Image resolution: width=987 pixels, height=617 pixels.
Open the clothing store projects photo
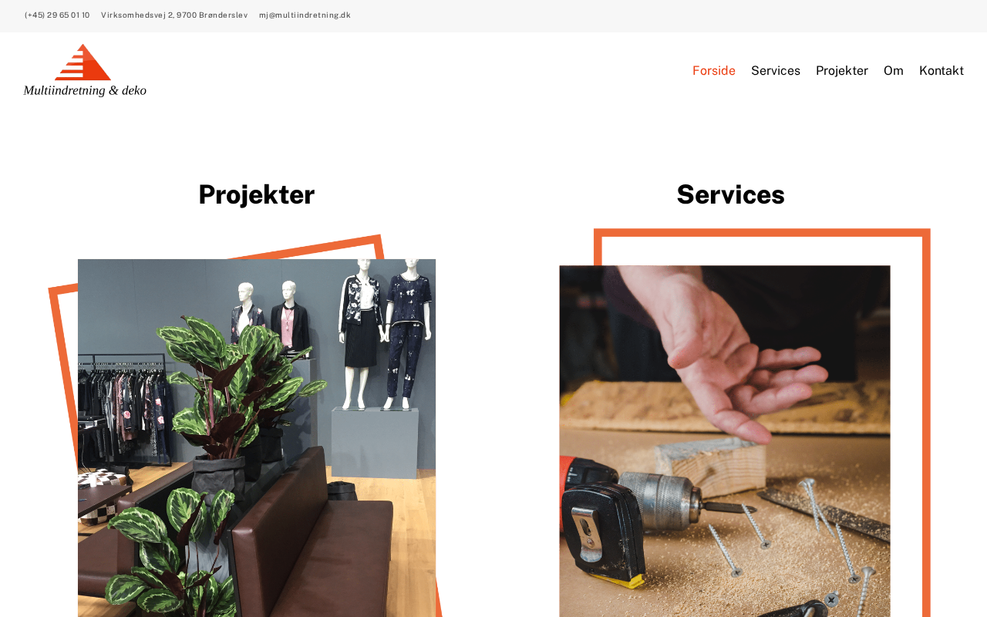click(257, 438)
